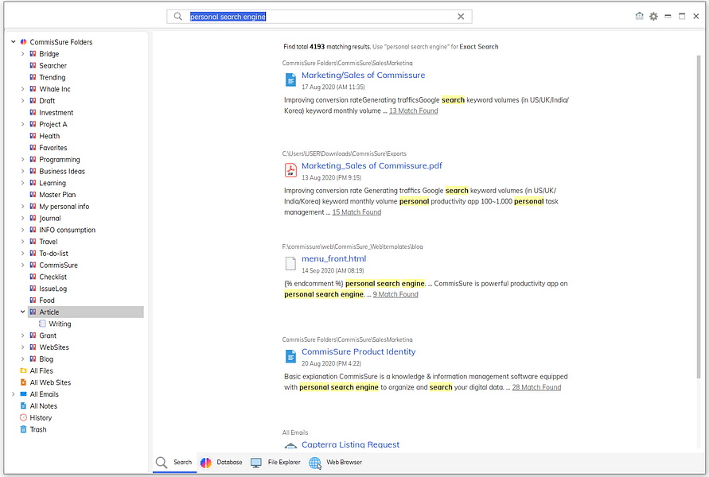The image size is (709, 477).
Task: Click the document icon beside Marketing/Sales of Commissure
Action: click(290, 79)
